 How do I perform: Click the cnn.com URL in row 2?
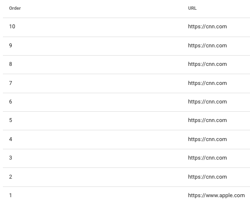(207, 177)
